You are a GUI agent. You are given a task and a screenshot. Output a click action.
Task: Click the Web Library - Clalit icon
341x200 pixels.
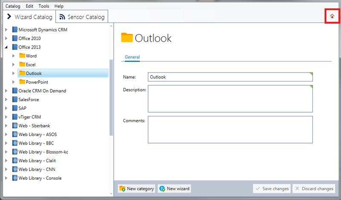click(15, 161)
